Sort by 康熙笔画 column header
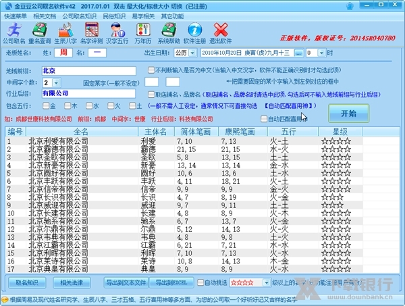This screenshot has width=405, height=306. [x=242, y=132]
